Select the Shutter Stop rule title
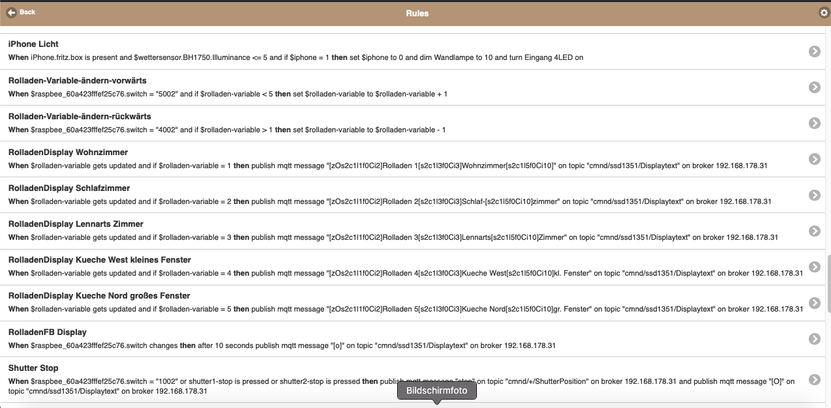 33,368
